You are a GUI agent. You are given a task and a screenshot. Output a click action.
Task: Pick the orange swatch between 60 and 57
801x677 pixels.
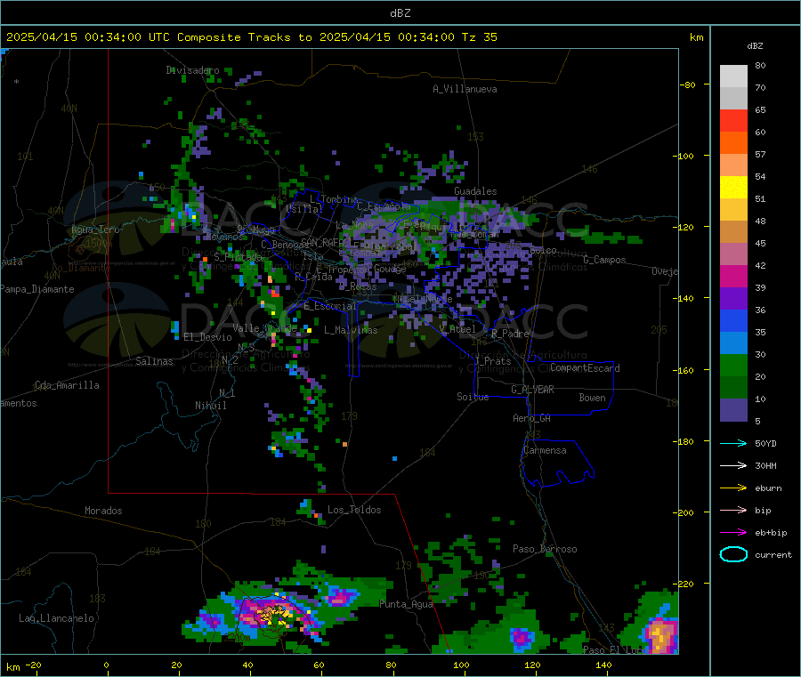click(x=733, y=143)
